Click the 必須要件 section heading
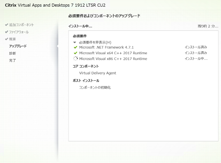The width and height of the screenshot is (221, 163). pyautogui.click(x=80, y=36)
